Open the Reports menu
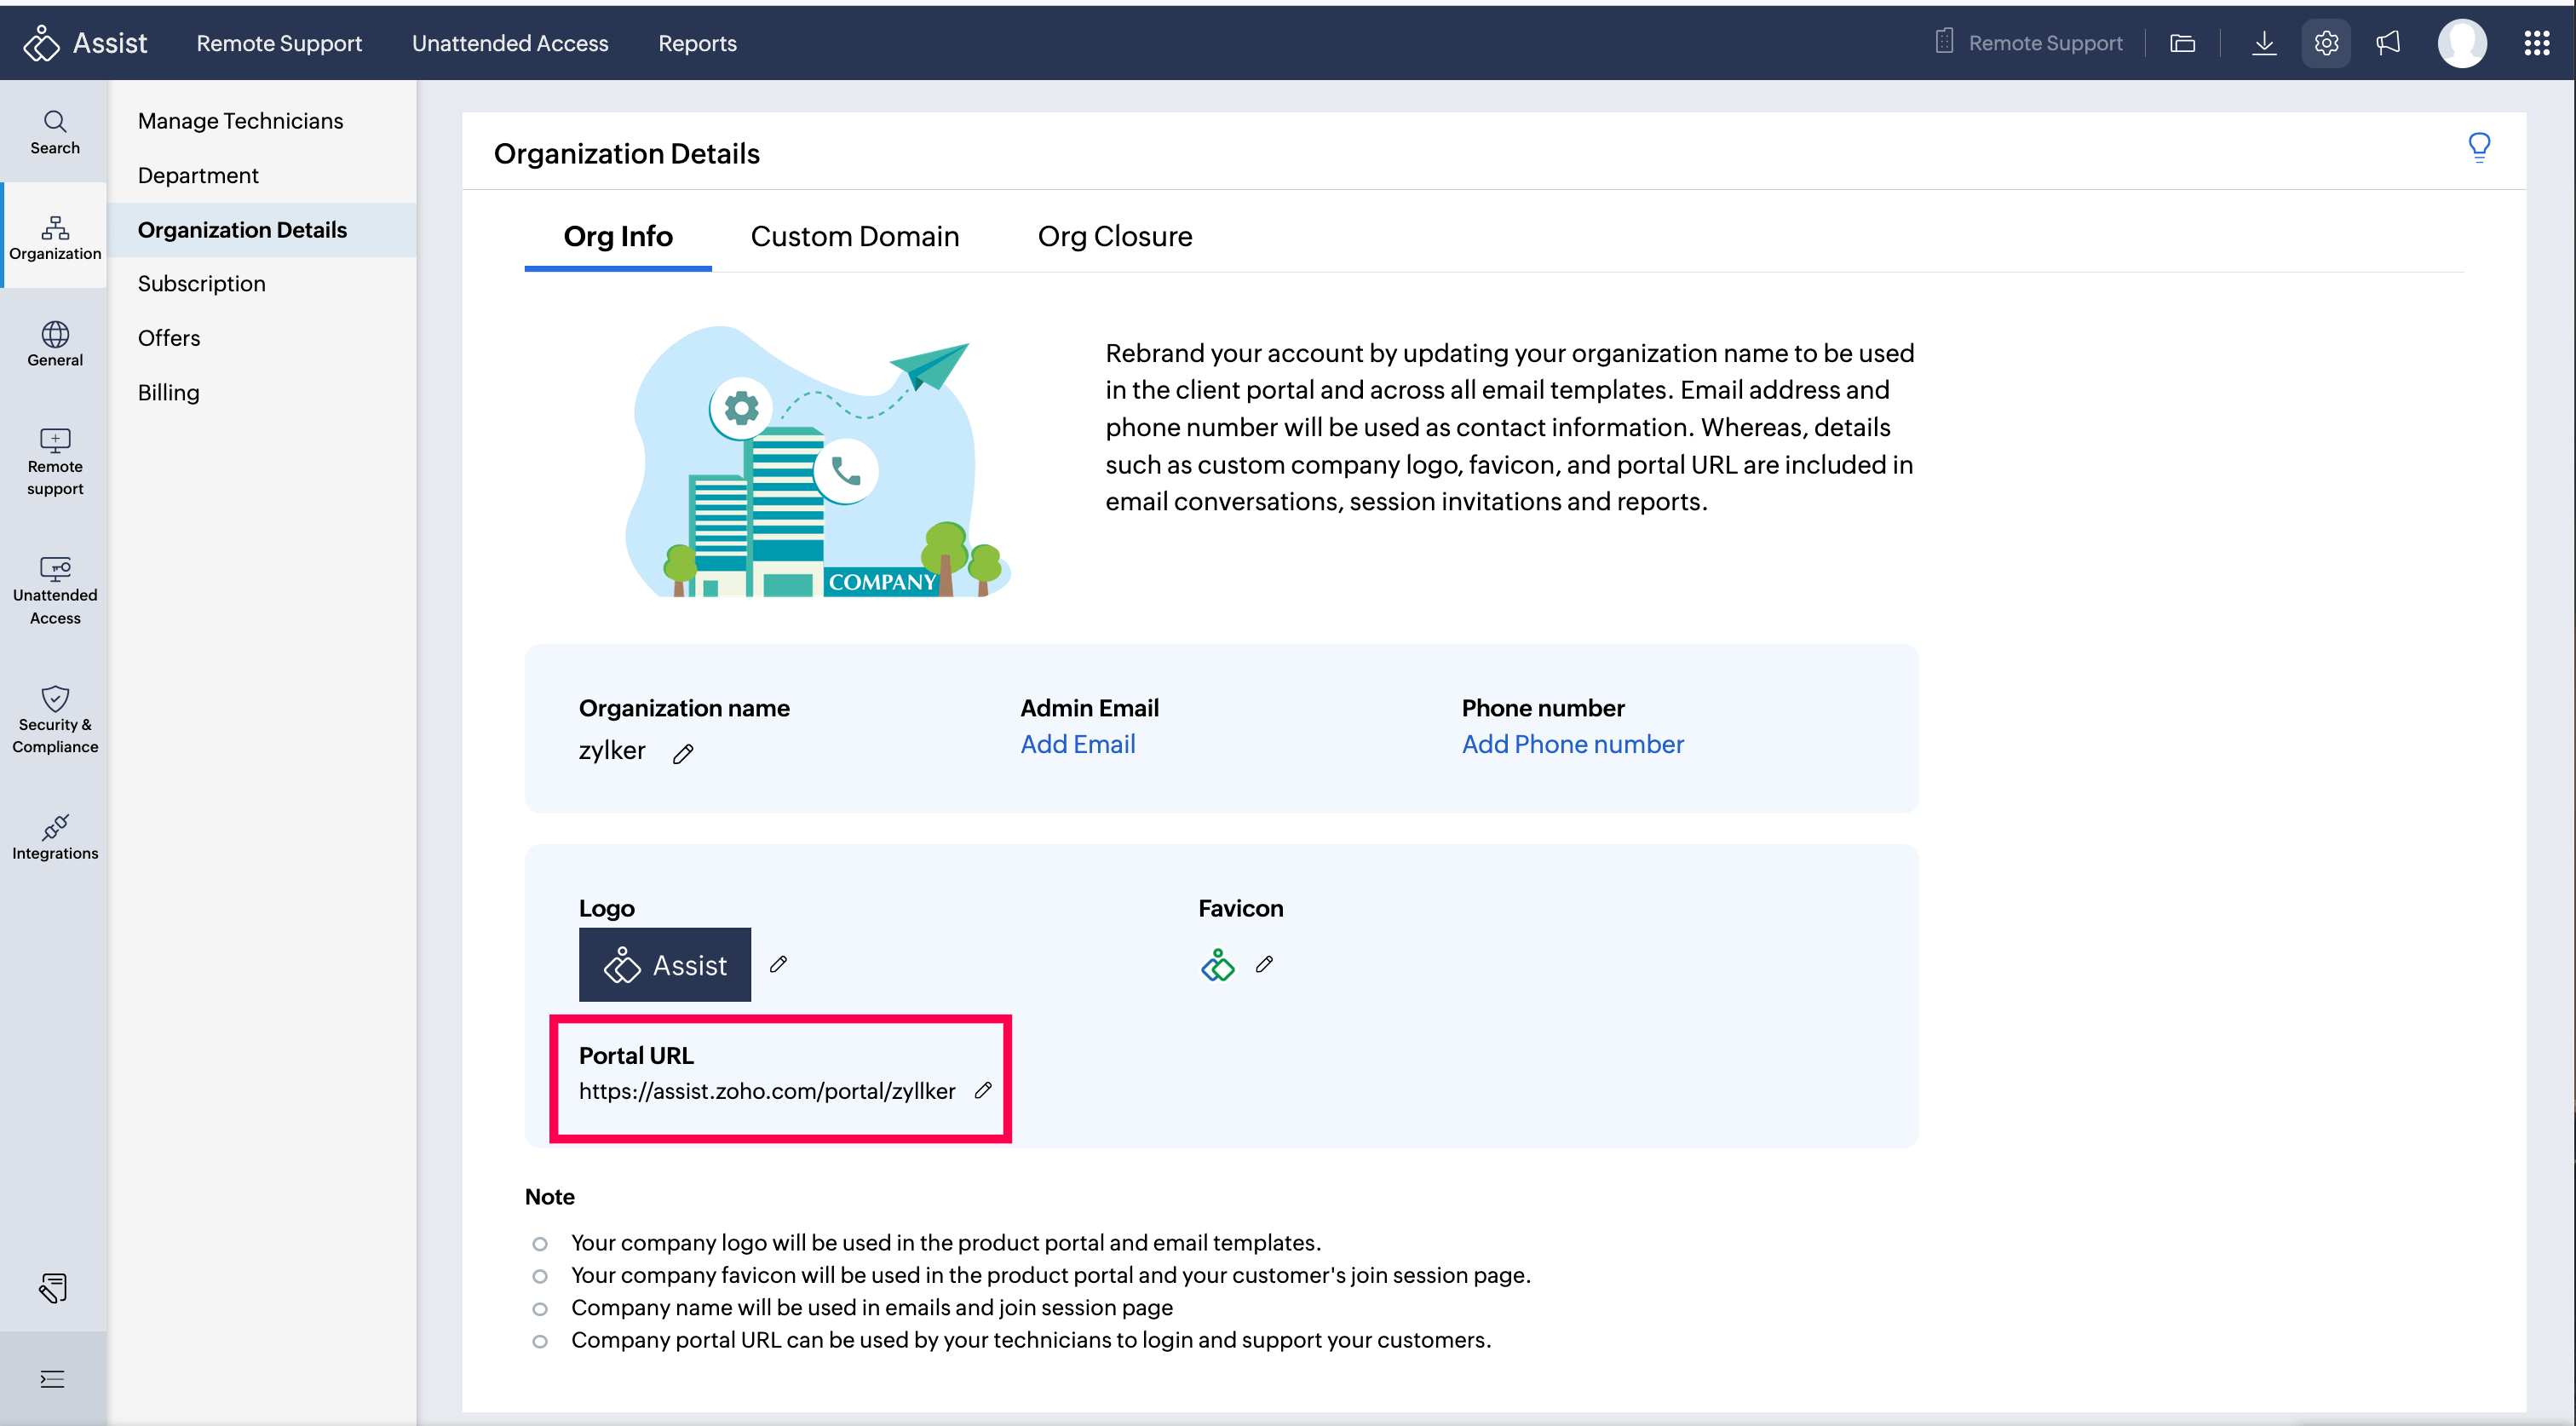The image size is (2576, 1426). point(697,43)
